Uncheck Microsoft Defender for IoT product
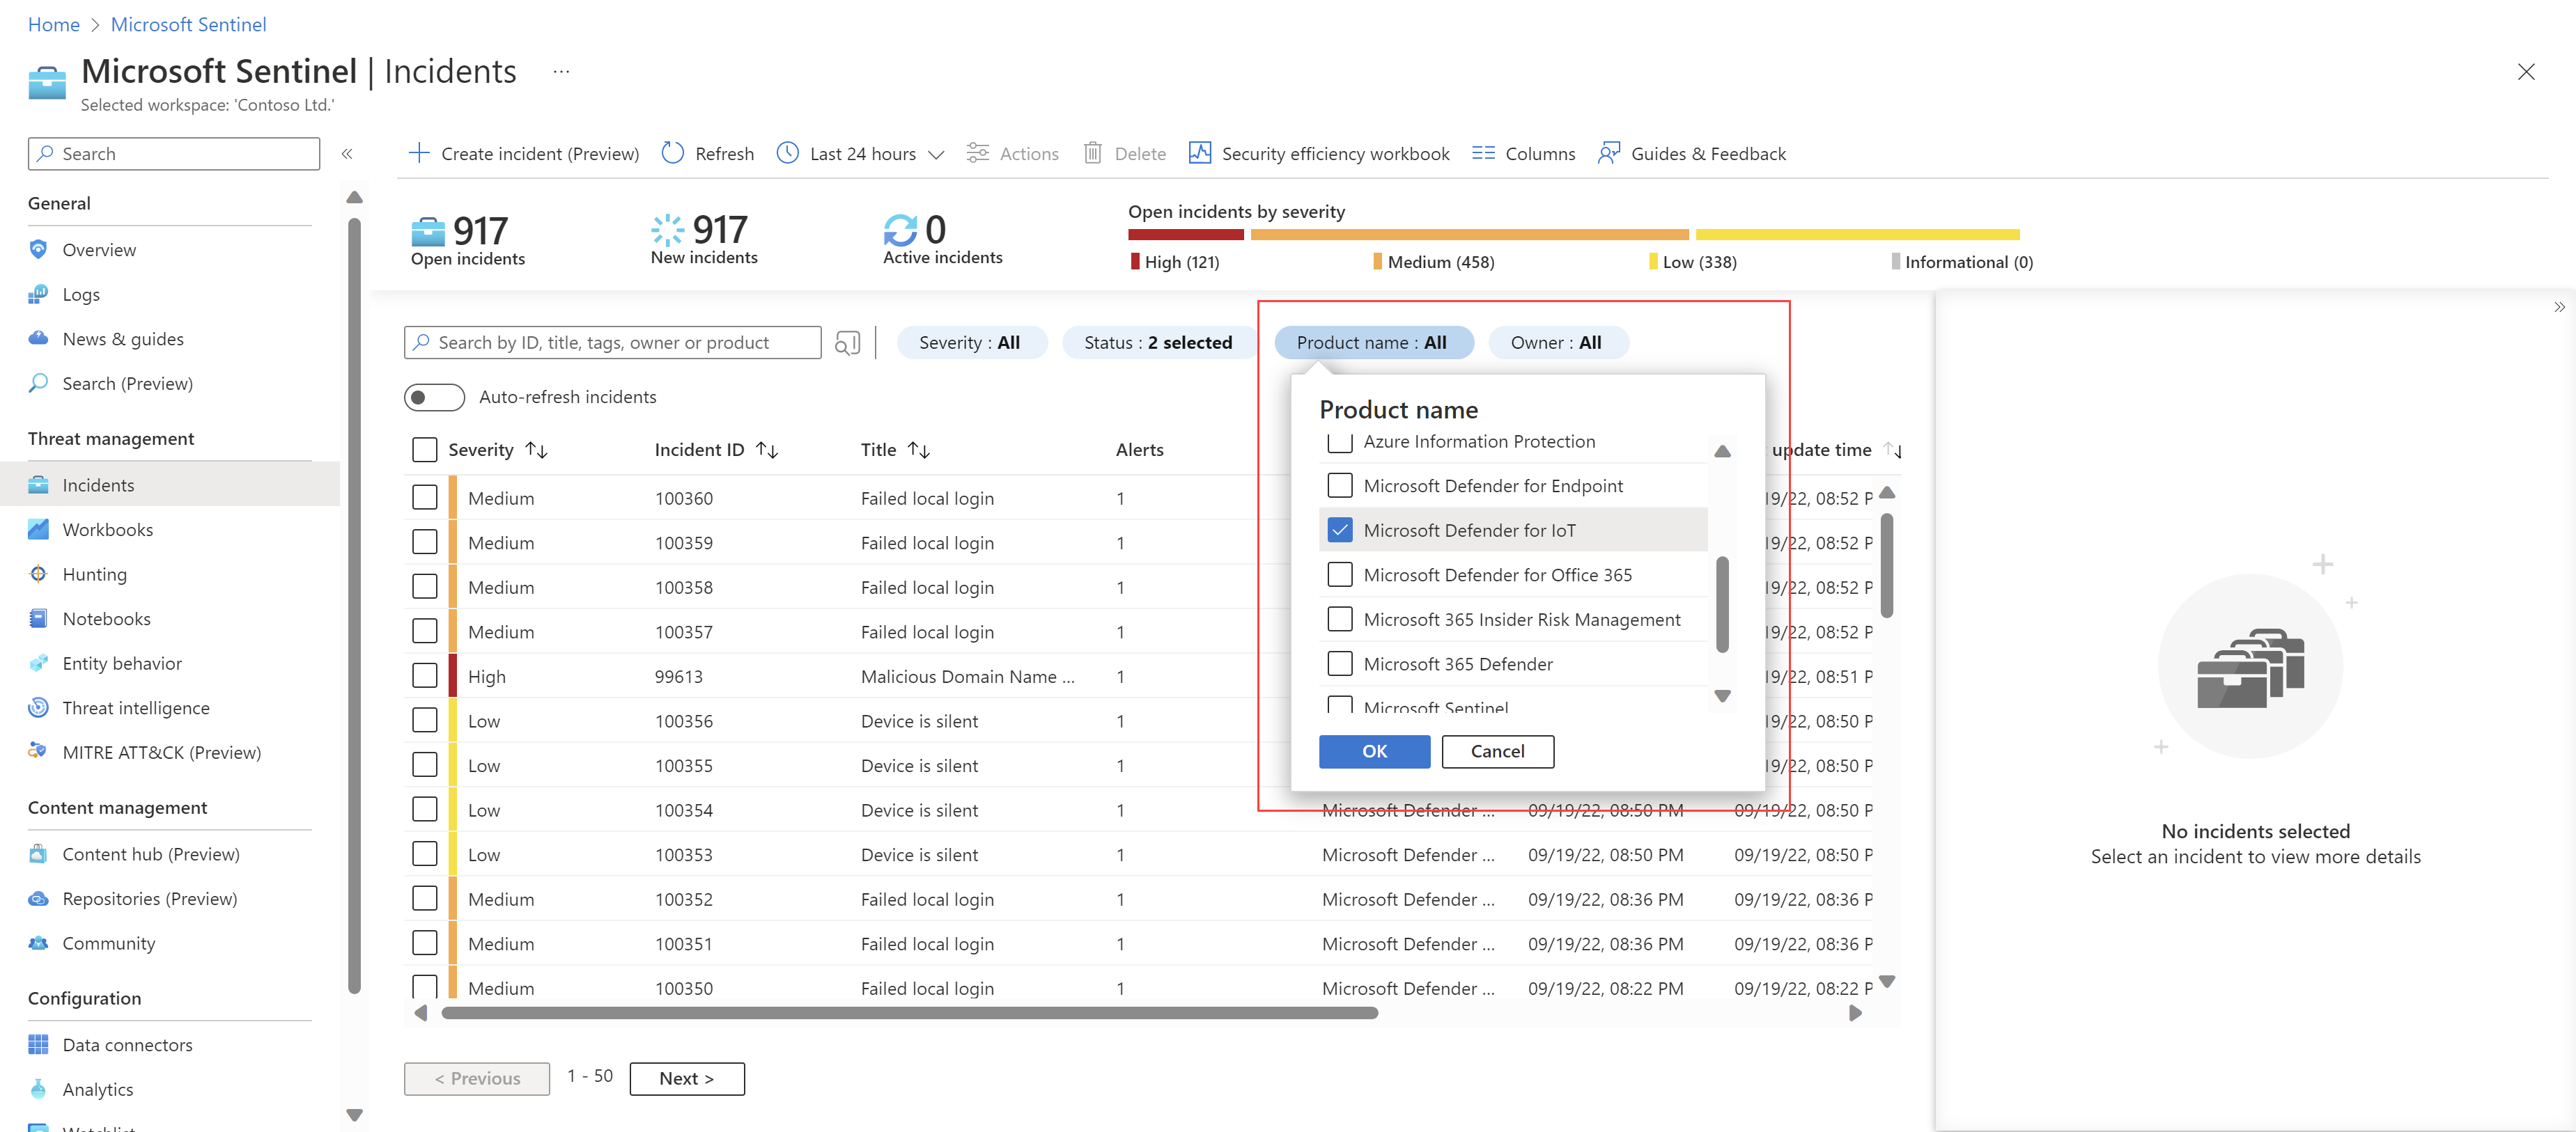The image size is (2576, 1132). pyautogui.click(x=1340, y=530)
